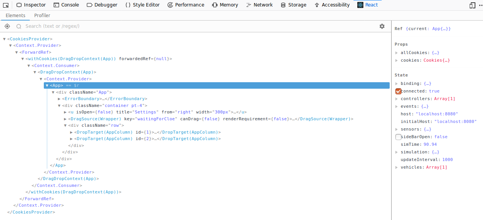Screen dimensions: 483x220
Task: Switch to the Style Editor tab
Action: (142, 5)
